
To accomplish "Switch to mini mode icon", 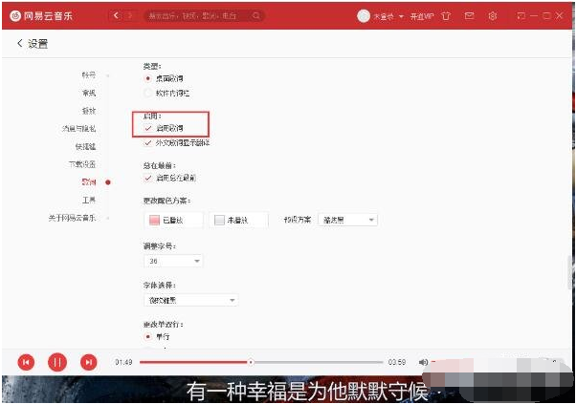I will [521, 16].
